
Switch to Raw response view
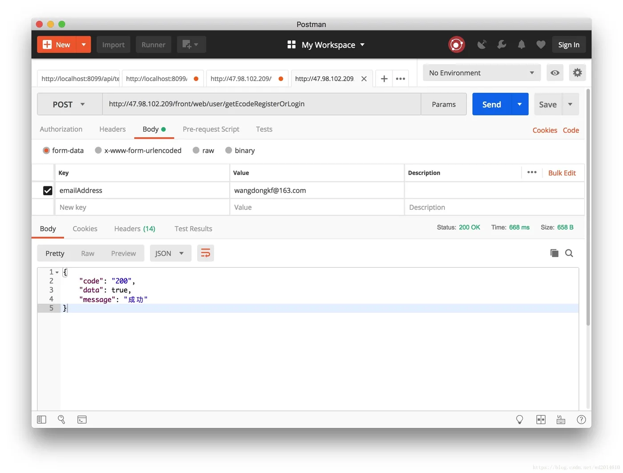[x=88, y=253]
